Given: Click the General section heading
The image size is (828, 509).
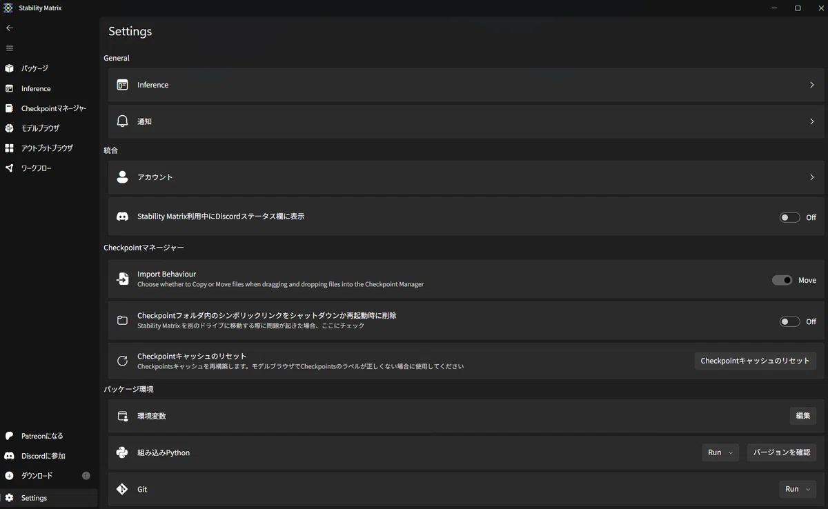Looking at the screenshot, I should (x=117, y=58).
